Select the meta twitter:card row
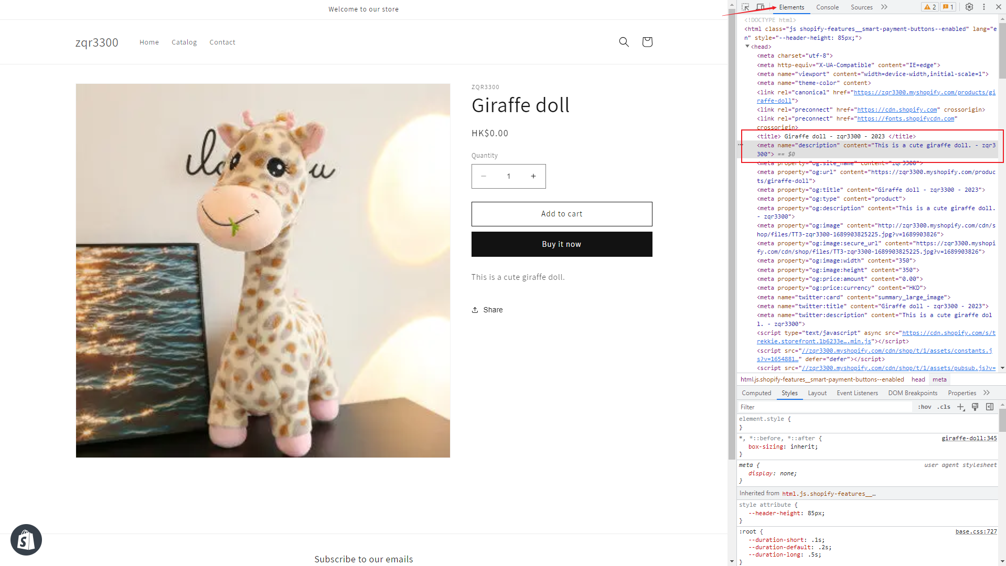 (854, 297)
